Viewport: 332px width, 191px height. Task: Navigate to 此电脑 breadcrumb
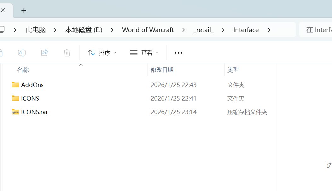point(36,30)
